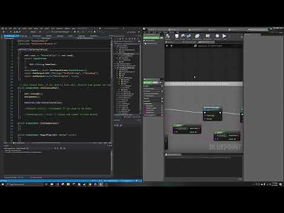Open the Compiler Results tab below the graph

(173, 154)
